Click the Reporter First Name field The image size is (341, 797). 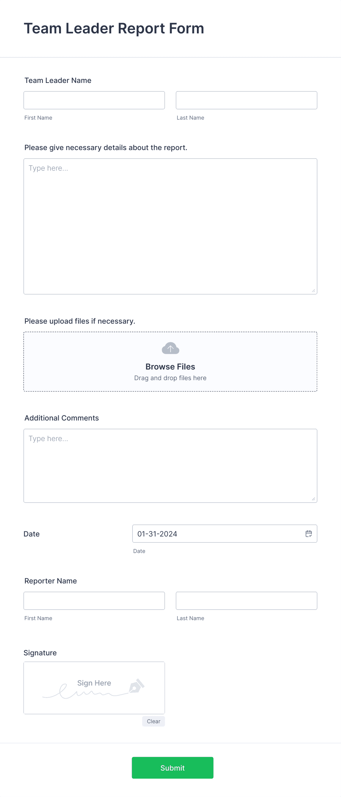(94, 600)
